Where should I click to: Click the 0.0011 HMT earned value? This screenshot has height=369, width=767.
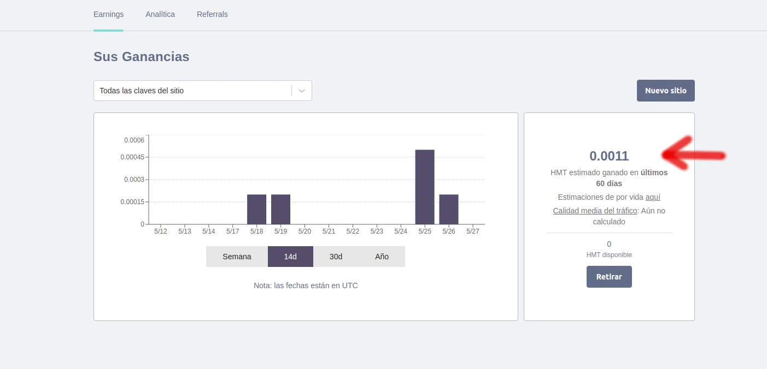coord(609,156)
